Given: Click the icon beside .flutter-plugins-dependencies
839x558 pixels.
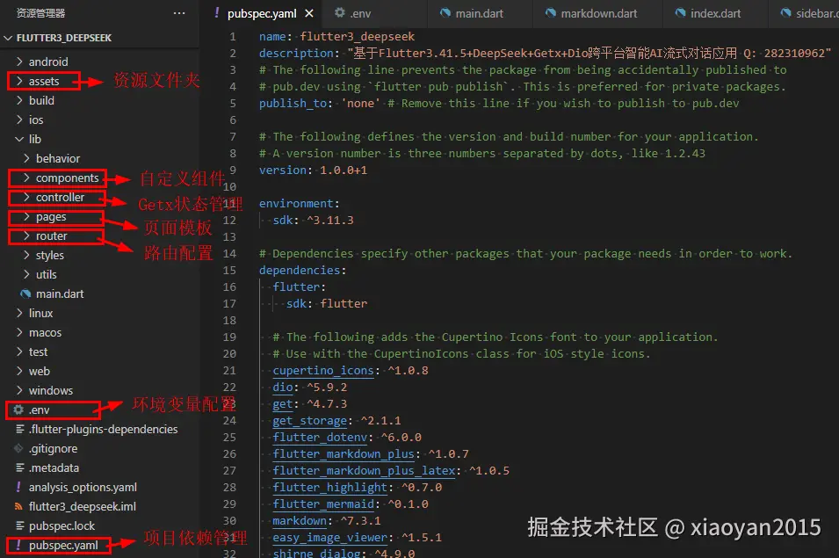Looking at the screenshot, I should [x=19, y=429].
